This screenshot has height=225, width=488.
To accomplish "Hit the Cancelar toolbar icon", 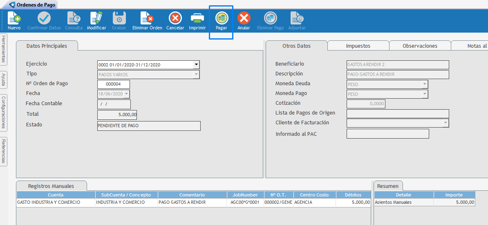I will (x=175, y=19).
